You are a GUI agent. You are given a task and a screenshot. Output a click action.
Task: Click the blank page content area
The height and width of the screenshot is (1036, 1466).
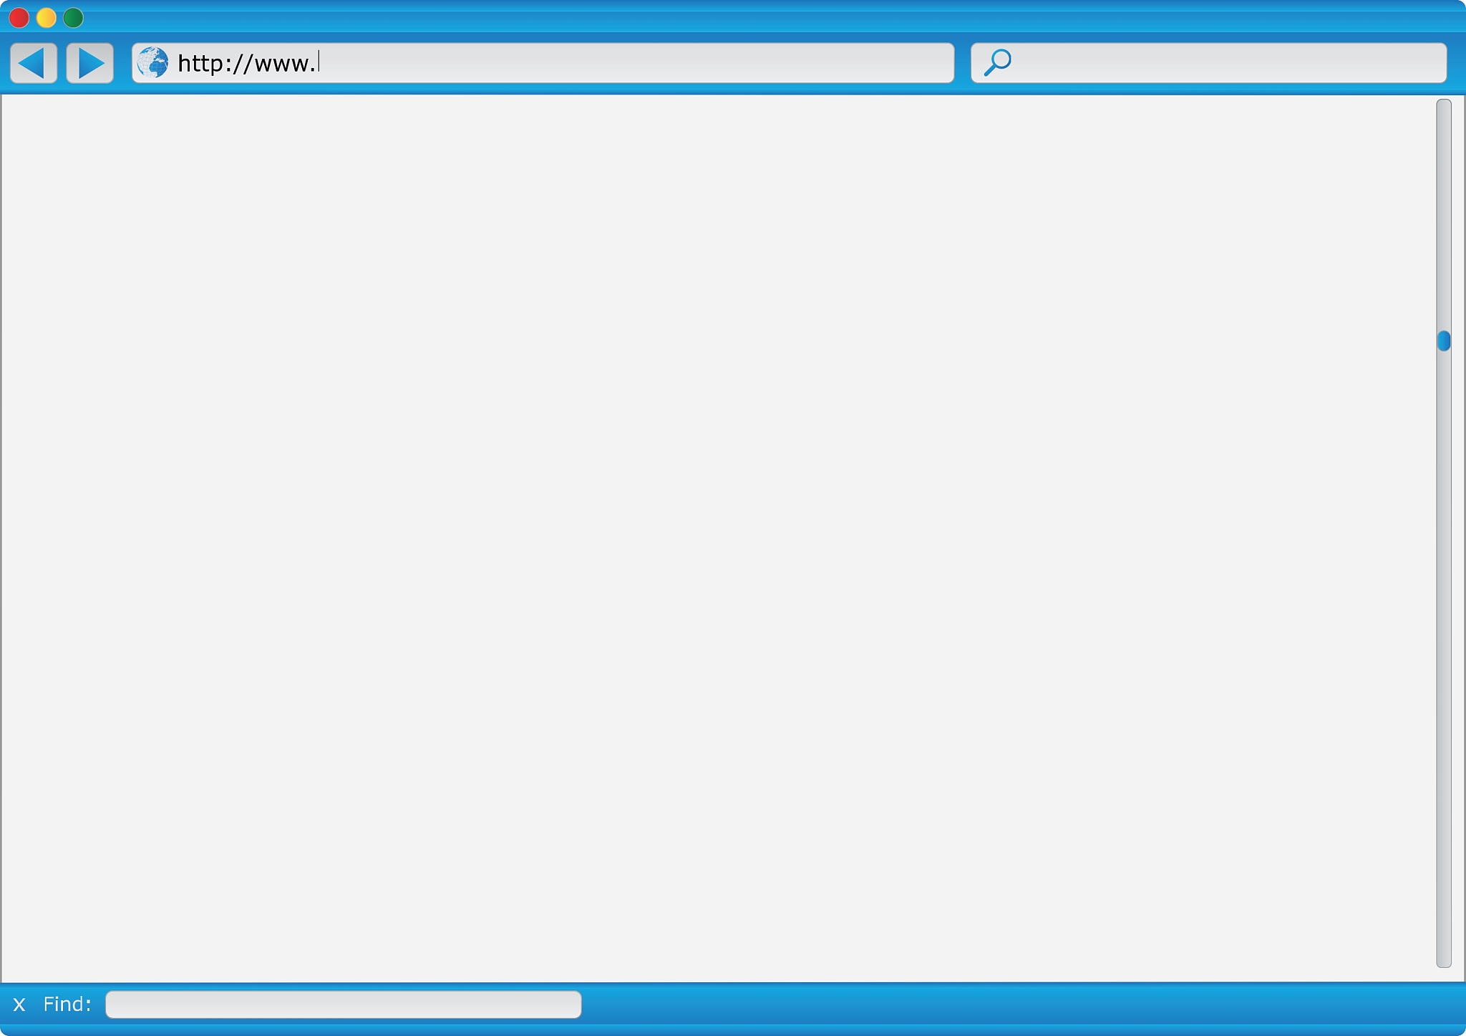[716, 537]
